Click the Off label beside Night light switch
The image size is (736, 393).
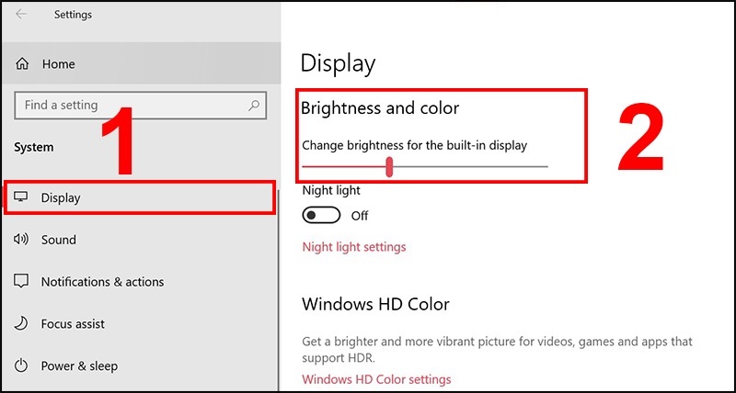point(360,216)
